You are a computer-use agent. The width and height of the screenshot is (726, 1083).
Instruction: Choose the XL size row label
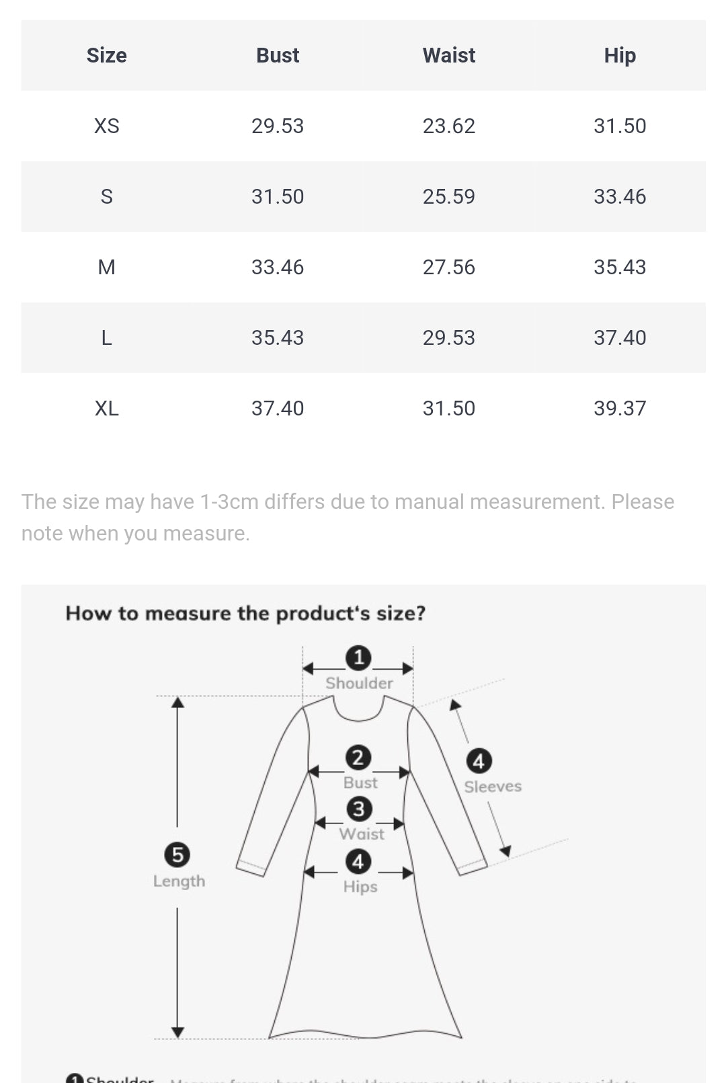[106, 408]
